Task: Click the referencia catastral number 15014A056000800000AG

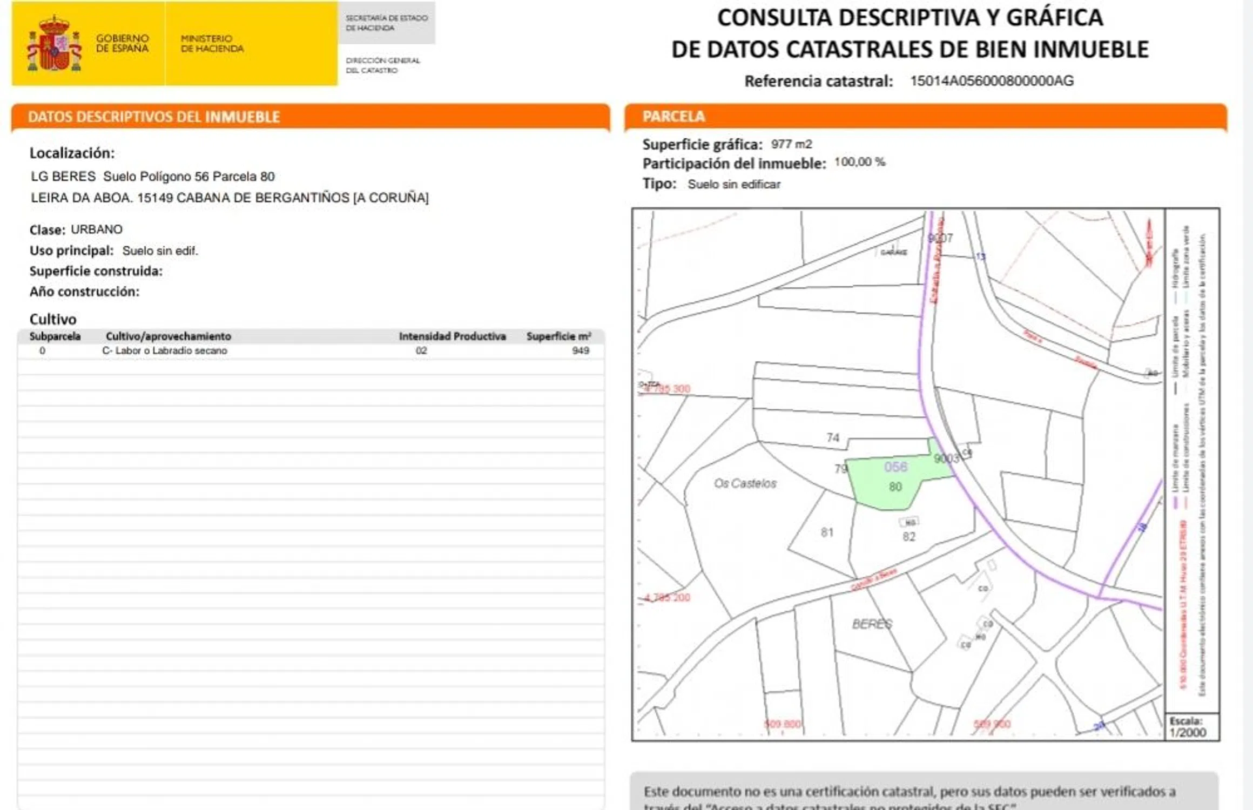Action: 992,81
